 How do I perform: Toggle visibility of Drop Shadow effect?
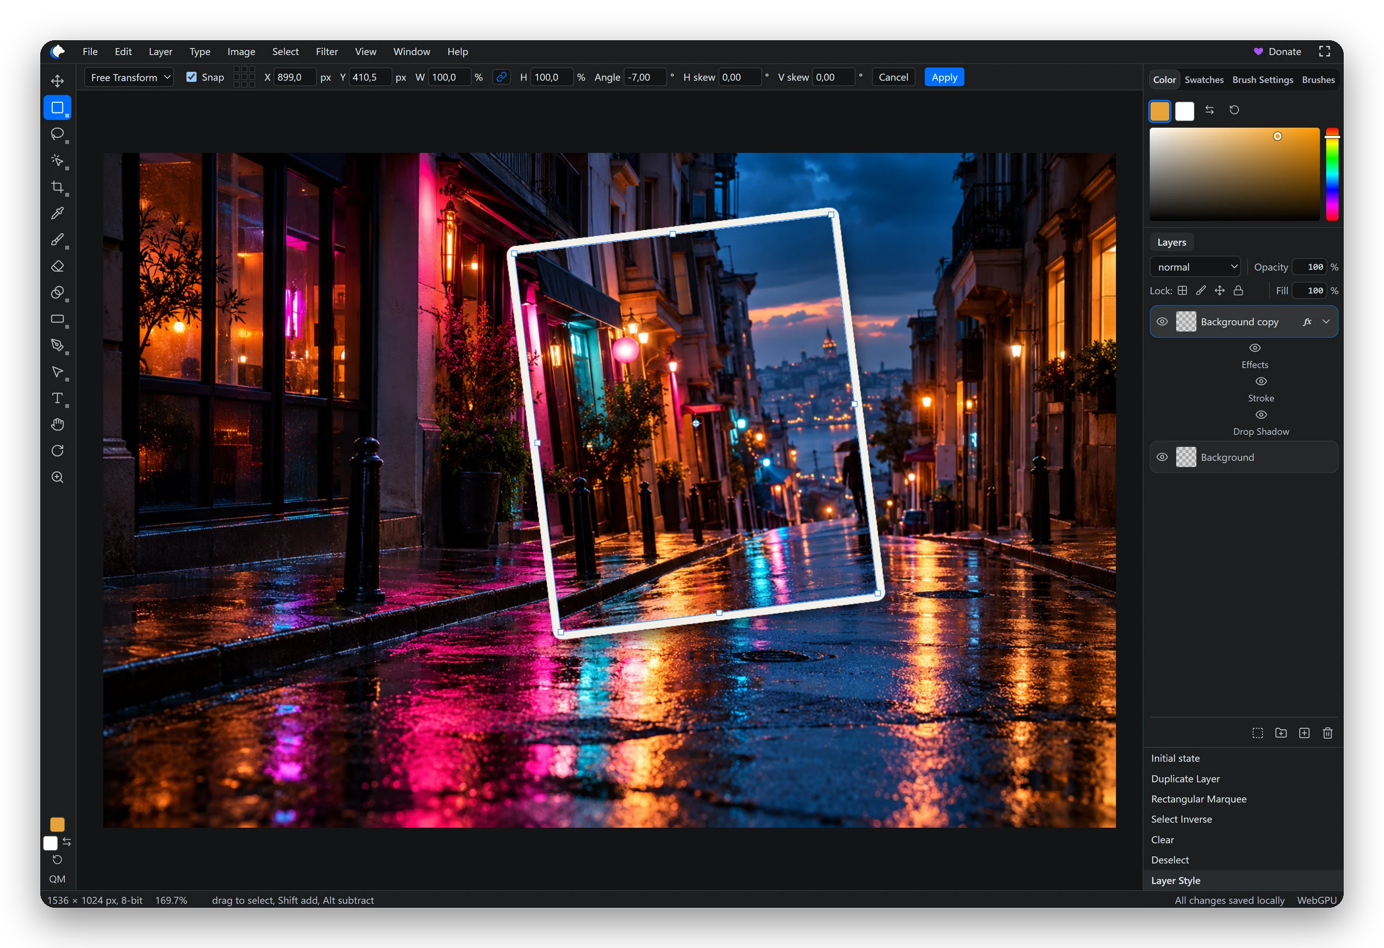[1261, 415]
